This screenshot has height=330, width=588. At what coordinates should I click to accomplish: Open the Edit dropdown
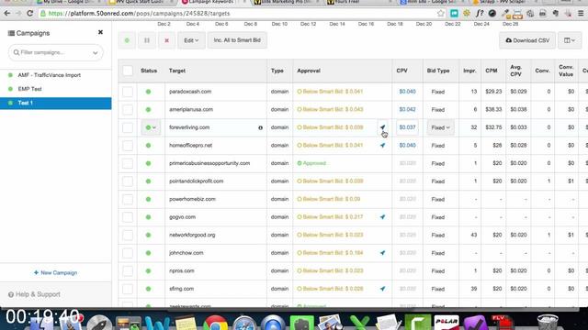click(191, 40)
